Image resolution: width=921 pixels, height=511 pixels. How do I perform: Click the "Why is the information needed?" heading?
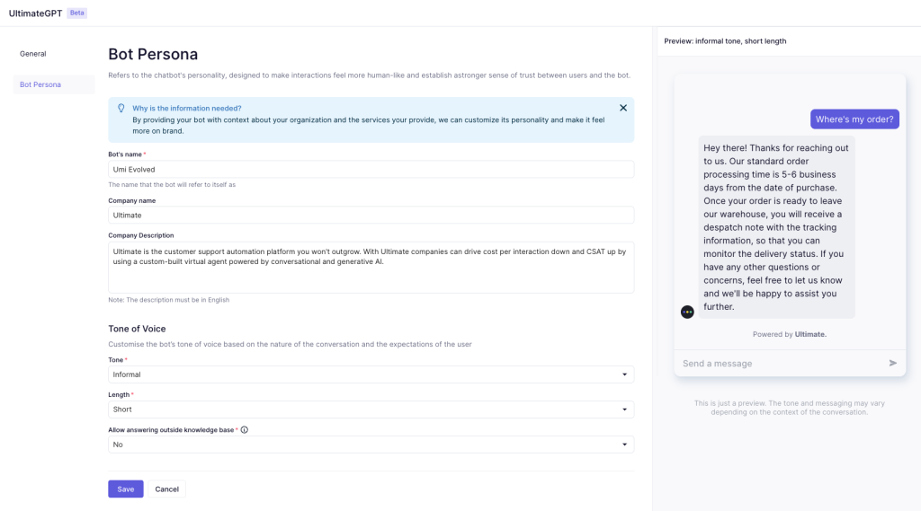187,109
